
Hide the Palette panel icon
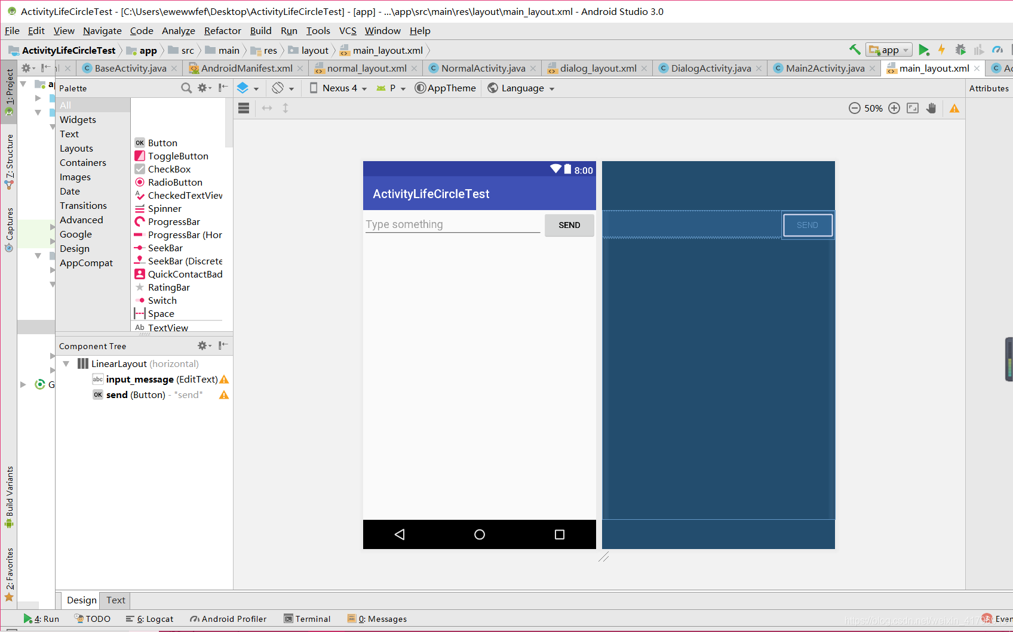[223, 88]
